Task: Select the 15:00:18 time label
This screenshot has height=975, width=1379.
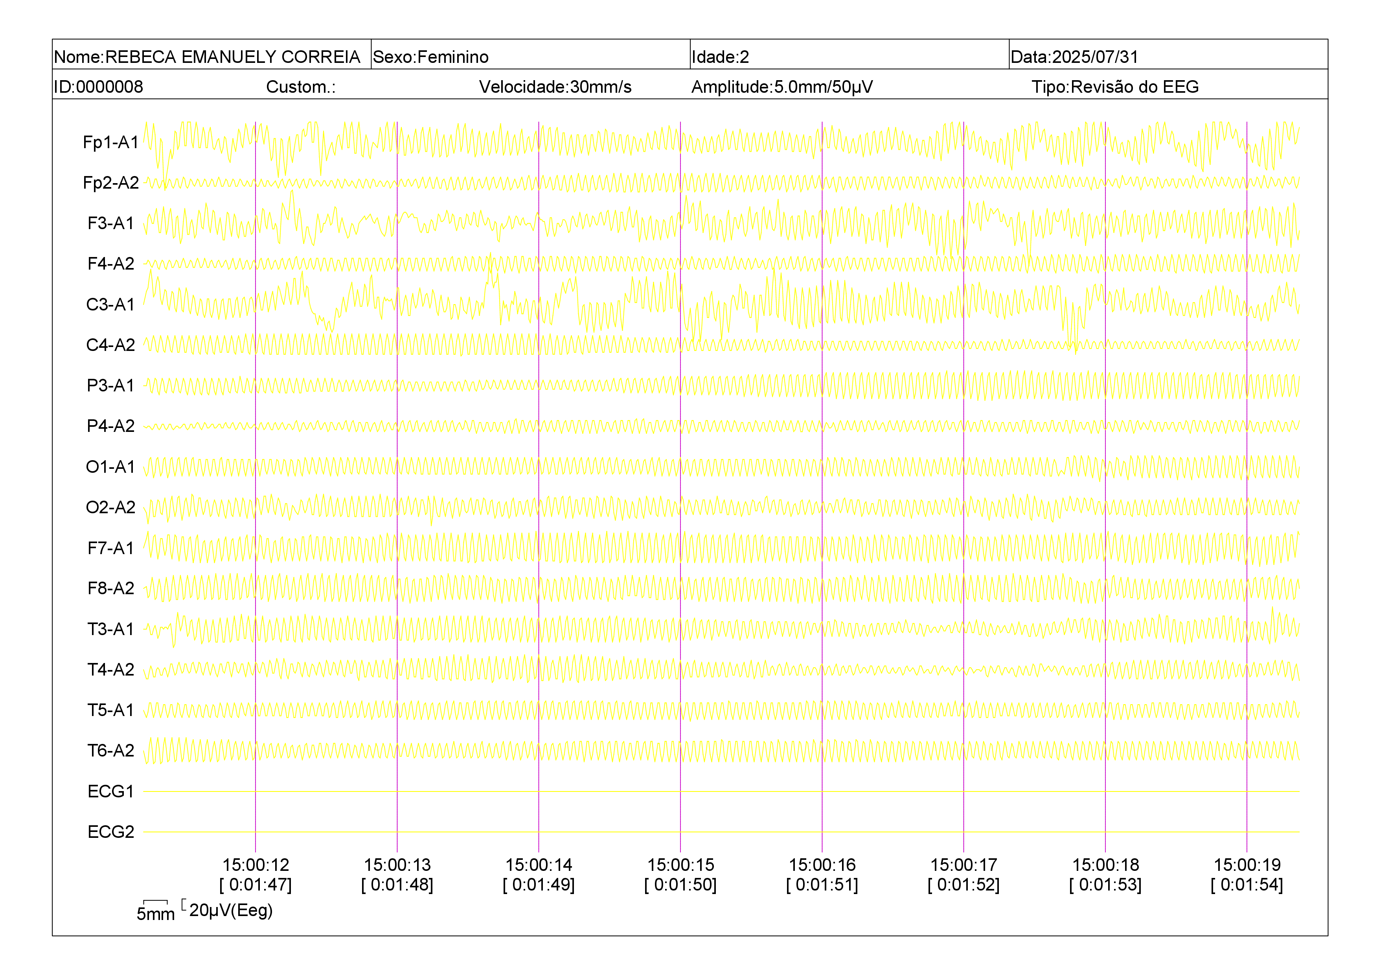Action: click(x=1106, y=865)
